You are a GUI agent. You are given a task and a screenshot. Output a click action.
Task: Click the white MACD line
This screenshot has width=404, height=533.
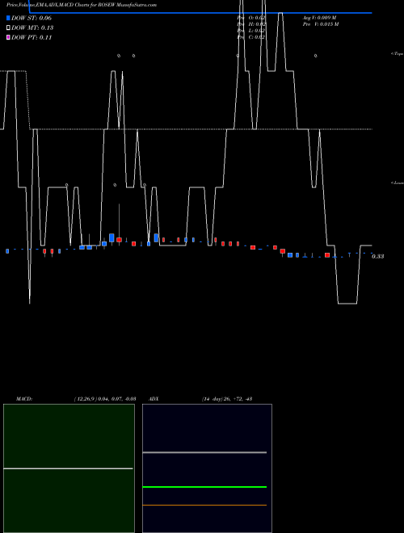(68, 468)
